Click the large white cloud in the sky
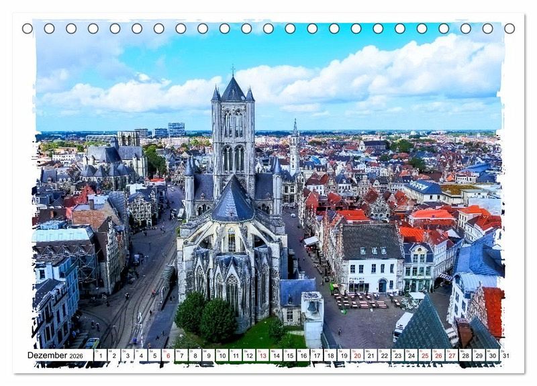Image resolution: width=537 pixels, height=386 pixels. [x=403, y=74]
